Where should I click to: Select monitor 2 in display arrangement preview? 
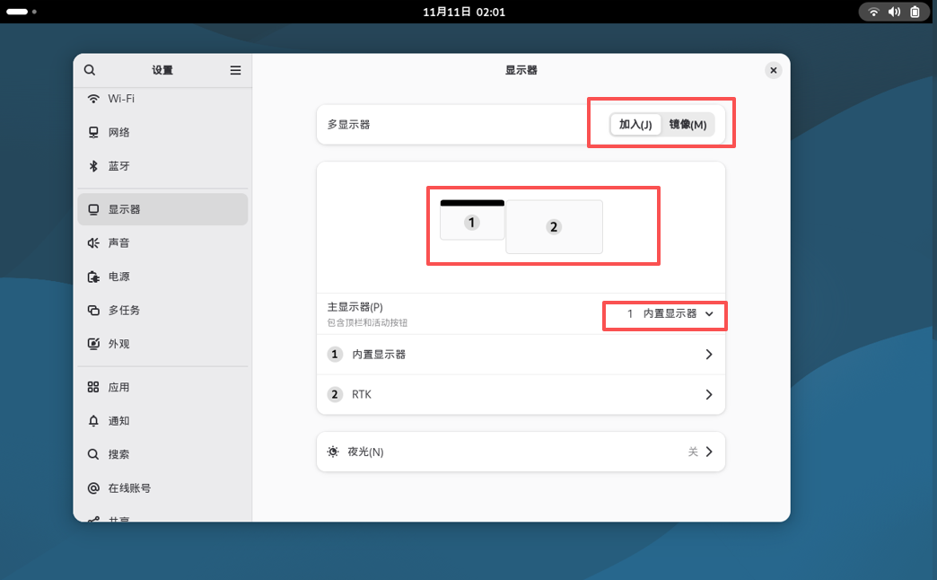point(554,227)
